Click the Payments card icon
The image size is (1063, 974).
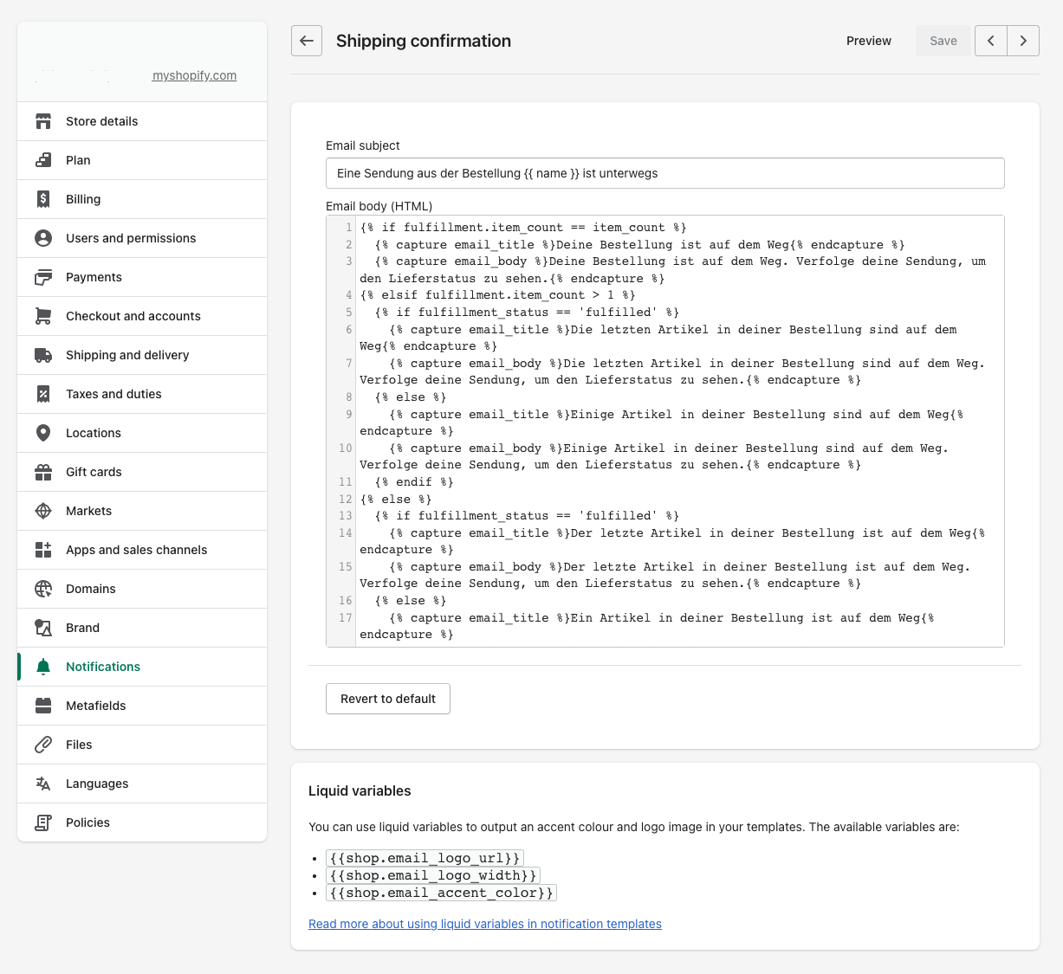click(43, 277)
